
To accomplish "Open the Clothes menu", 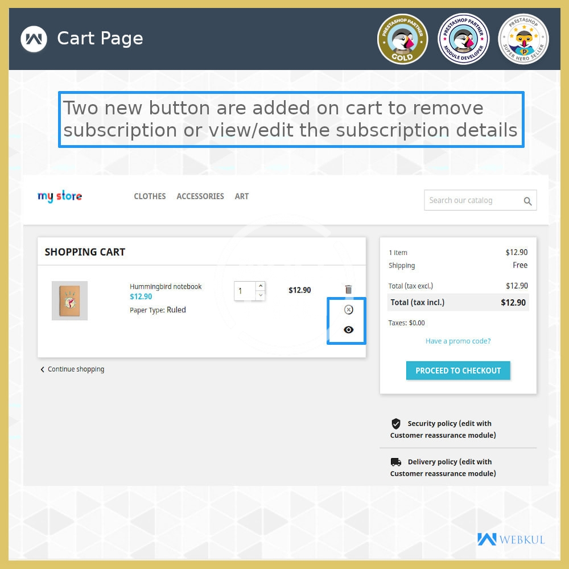I will point(150,196).
